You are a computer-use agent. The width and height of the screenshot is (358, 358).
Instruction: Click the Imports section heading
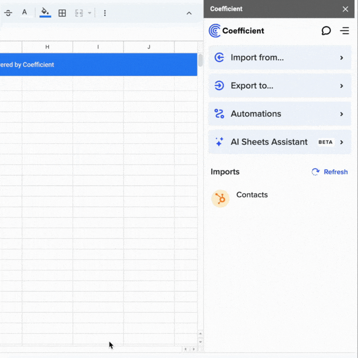[225, 172]
